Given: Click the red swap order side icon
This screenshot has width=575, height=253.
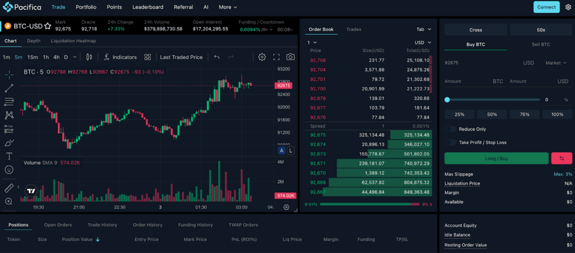Looking at the screenshot, I should [x=562, y=159].
